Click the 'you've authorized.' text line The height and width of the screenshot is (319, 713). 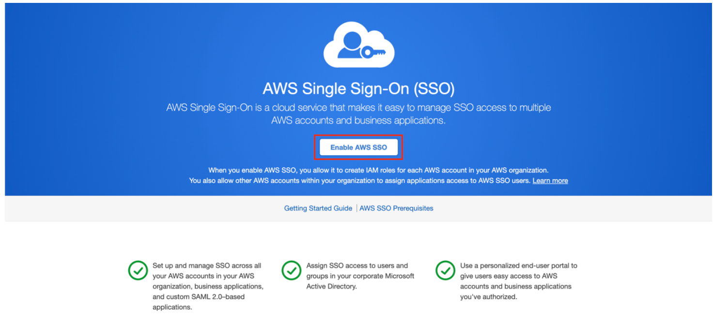[489, 297]
